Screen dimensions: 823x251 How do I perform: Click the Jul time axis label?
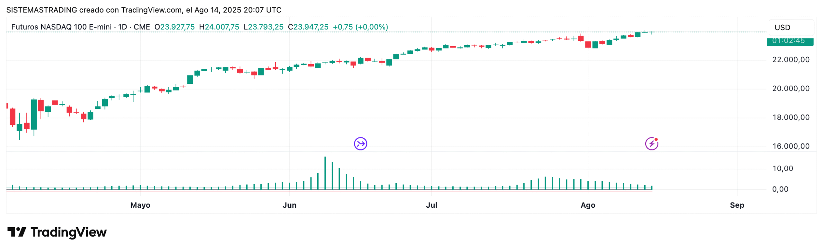coord(431,205)
